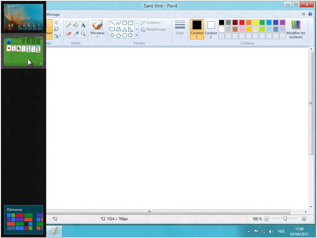The width and height of the screenshot is (317, 238).
Task: Pick the red color swatch
Action: (x=242, y=22)
